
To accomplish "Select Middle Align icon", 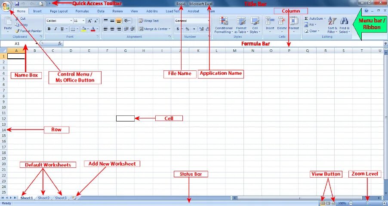I will pyautogui.click(x=112, y=21).
